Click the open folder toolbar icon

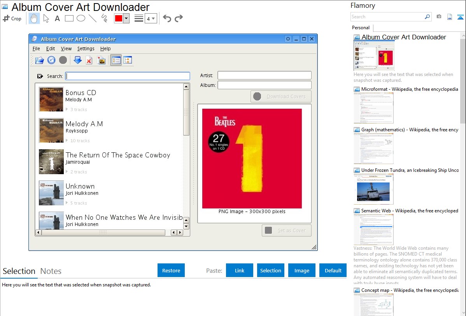click(40, 60)
